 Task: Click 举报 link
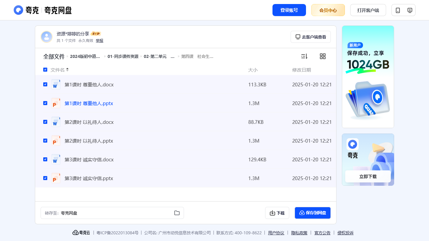tap(100, 41)
